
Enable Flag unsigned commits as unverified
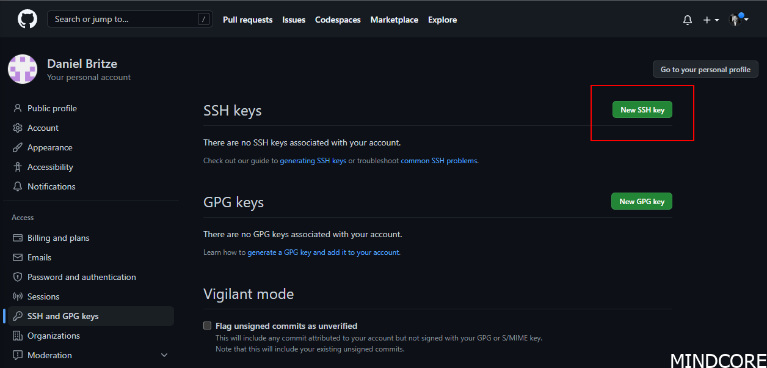(x=207, y=326)
